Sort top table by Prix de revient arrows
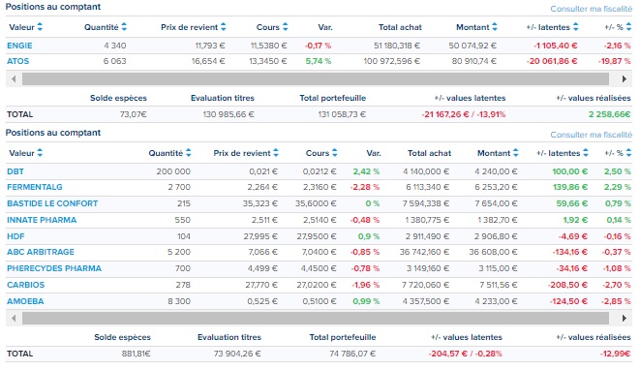 click(224, 27)
